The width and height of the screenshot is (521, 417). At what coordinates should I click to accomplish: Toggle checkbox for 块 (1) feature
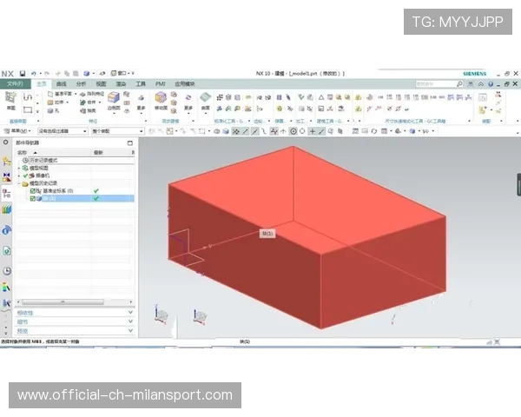click(x=33, y=198)
